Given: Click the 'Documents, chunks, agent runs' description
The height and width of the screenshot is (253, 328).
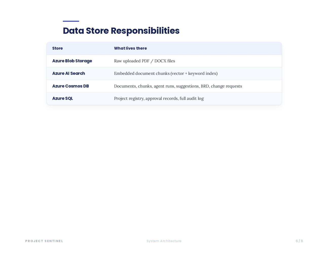Looking at the screenshot, I should pos(178,86).
